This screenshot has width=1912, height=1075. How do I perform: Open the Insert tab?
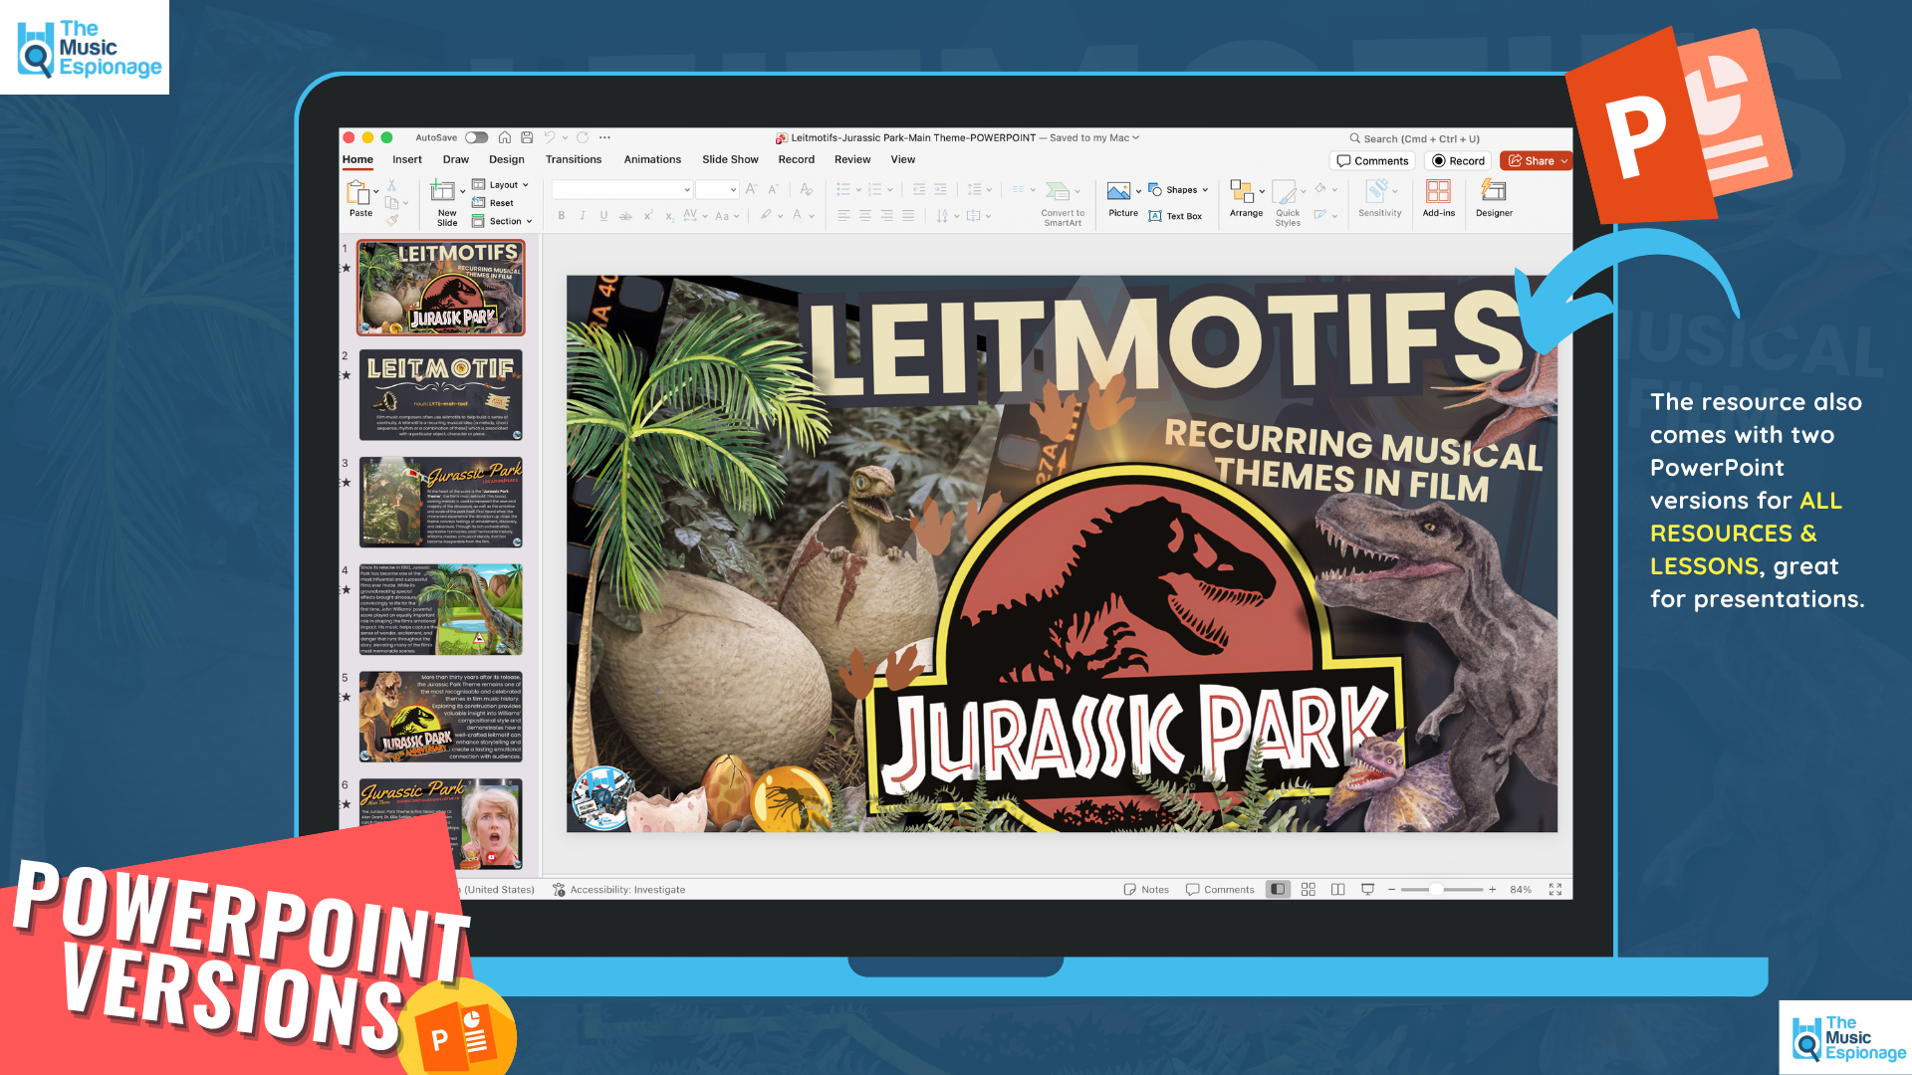point(407,159)
